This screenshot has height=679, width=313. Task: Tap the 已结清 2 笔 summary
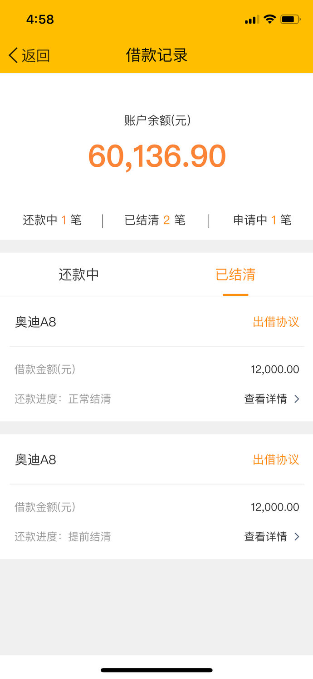pos(155,220)
